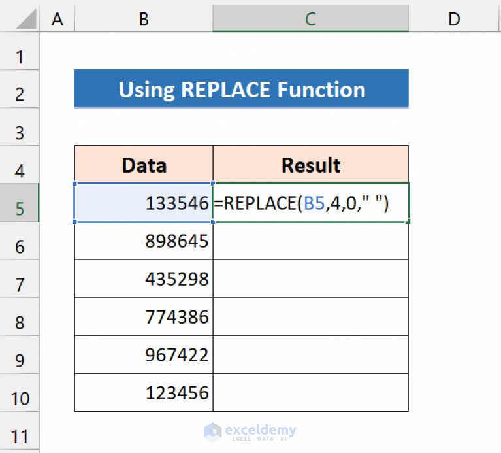Viewport: 501px width, 453px height.
Task: Select column C header
Action: click(310, 19)
